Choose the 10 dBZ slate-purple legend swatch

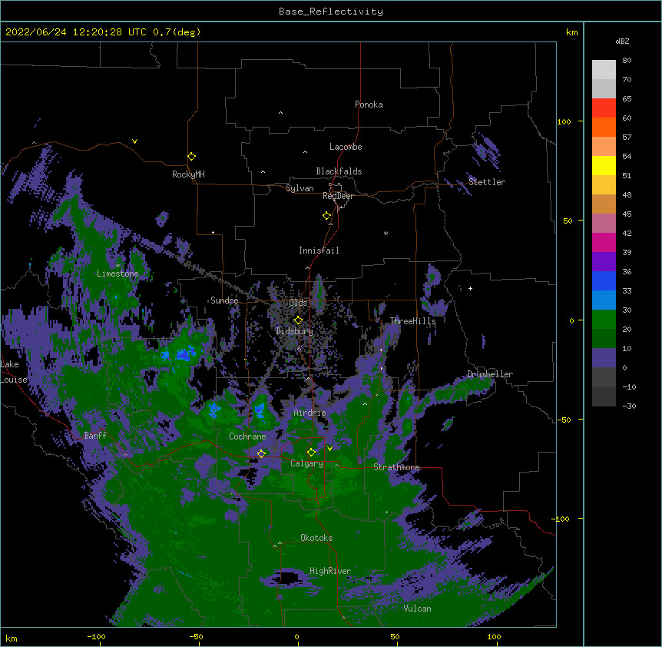(604, 358)
